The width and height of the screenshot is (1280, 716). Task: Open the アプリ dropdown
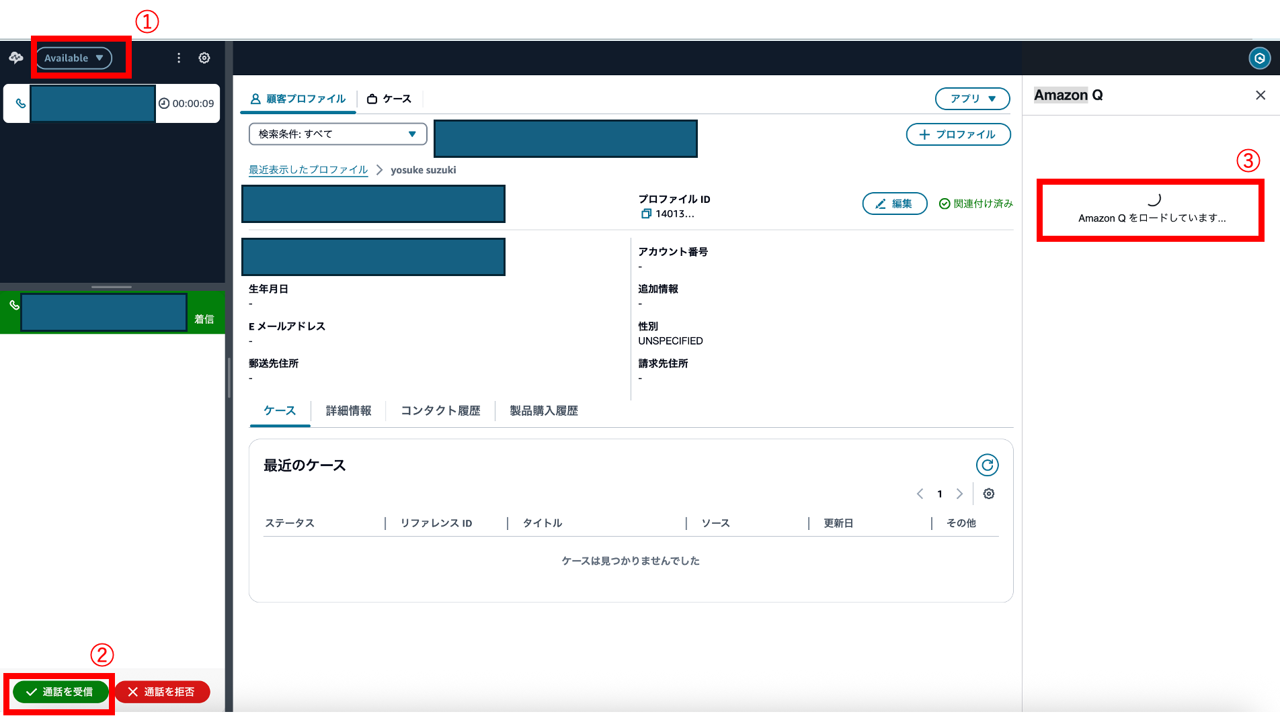point(972,99)
